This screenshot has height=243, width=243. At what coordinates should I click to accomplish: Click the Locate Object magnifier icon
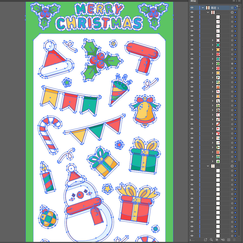[211, 240]
